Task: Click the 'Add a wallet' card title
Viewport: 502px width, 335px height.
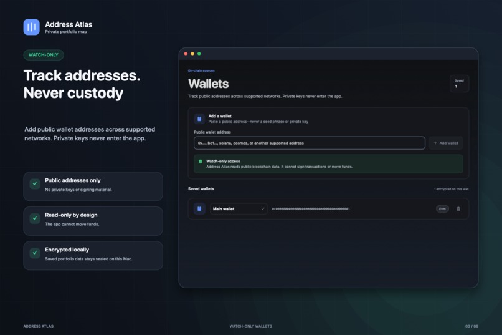Action: 220,116
